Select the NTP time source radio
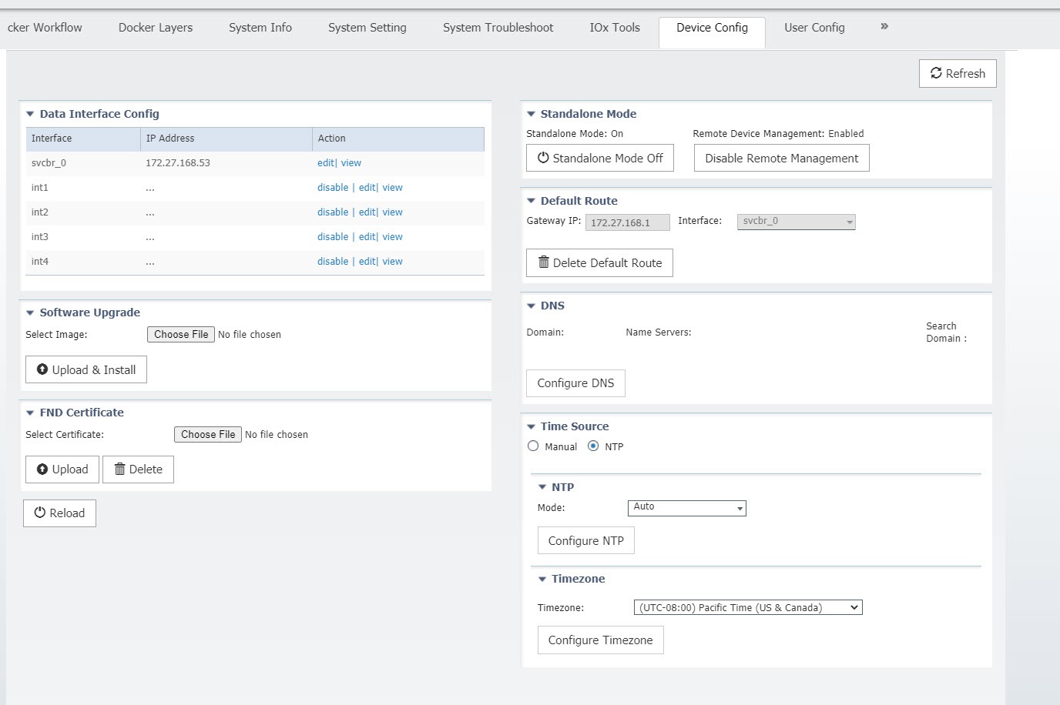This screenshot has height=705, width=1060. pyautogui.click(x=593, y=446)
